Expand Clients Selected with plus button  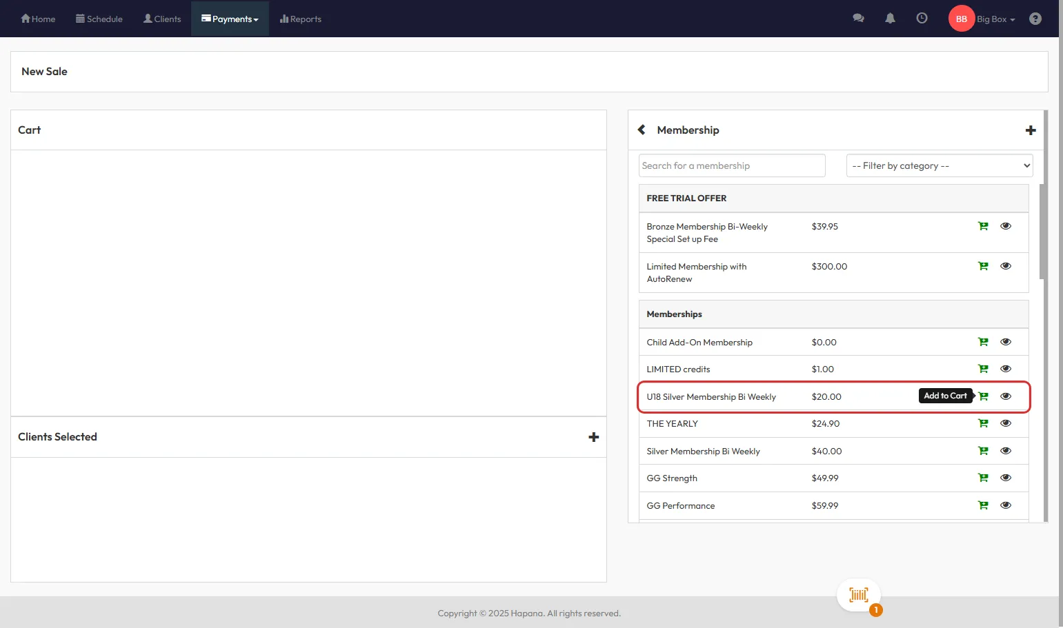pos(593,437)
